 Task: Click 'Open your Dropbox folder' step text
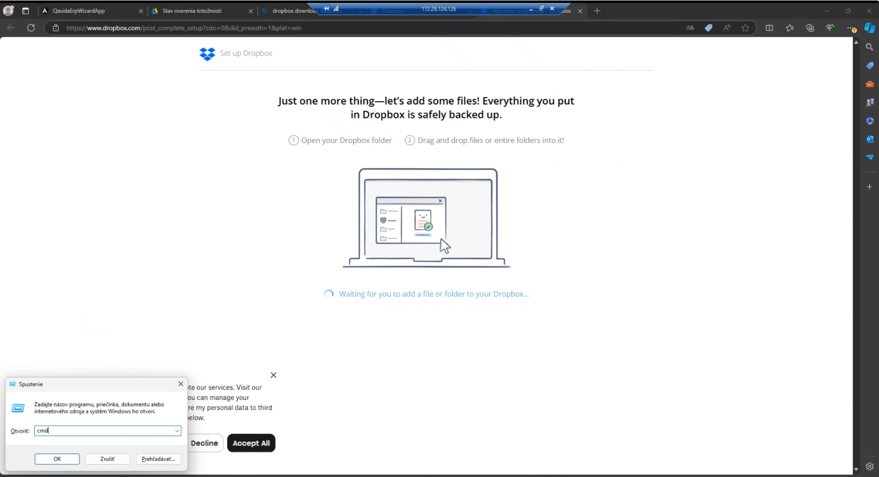click(x=347, y=140)
